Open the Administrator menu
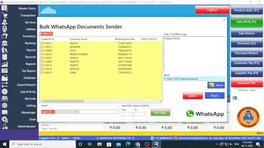The width and height of the screenshot is (264, 148). 26,126
